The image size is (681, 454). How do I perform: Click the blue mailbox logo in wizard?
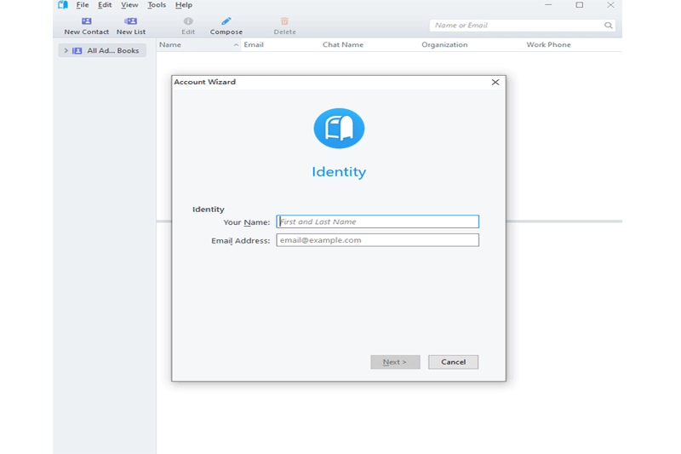[x=339, y=129]
